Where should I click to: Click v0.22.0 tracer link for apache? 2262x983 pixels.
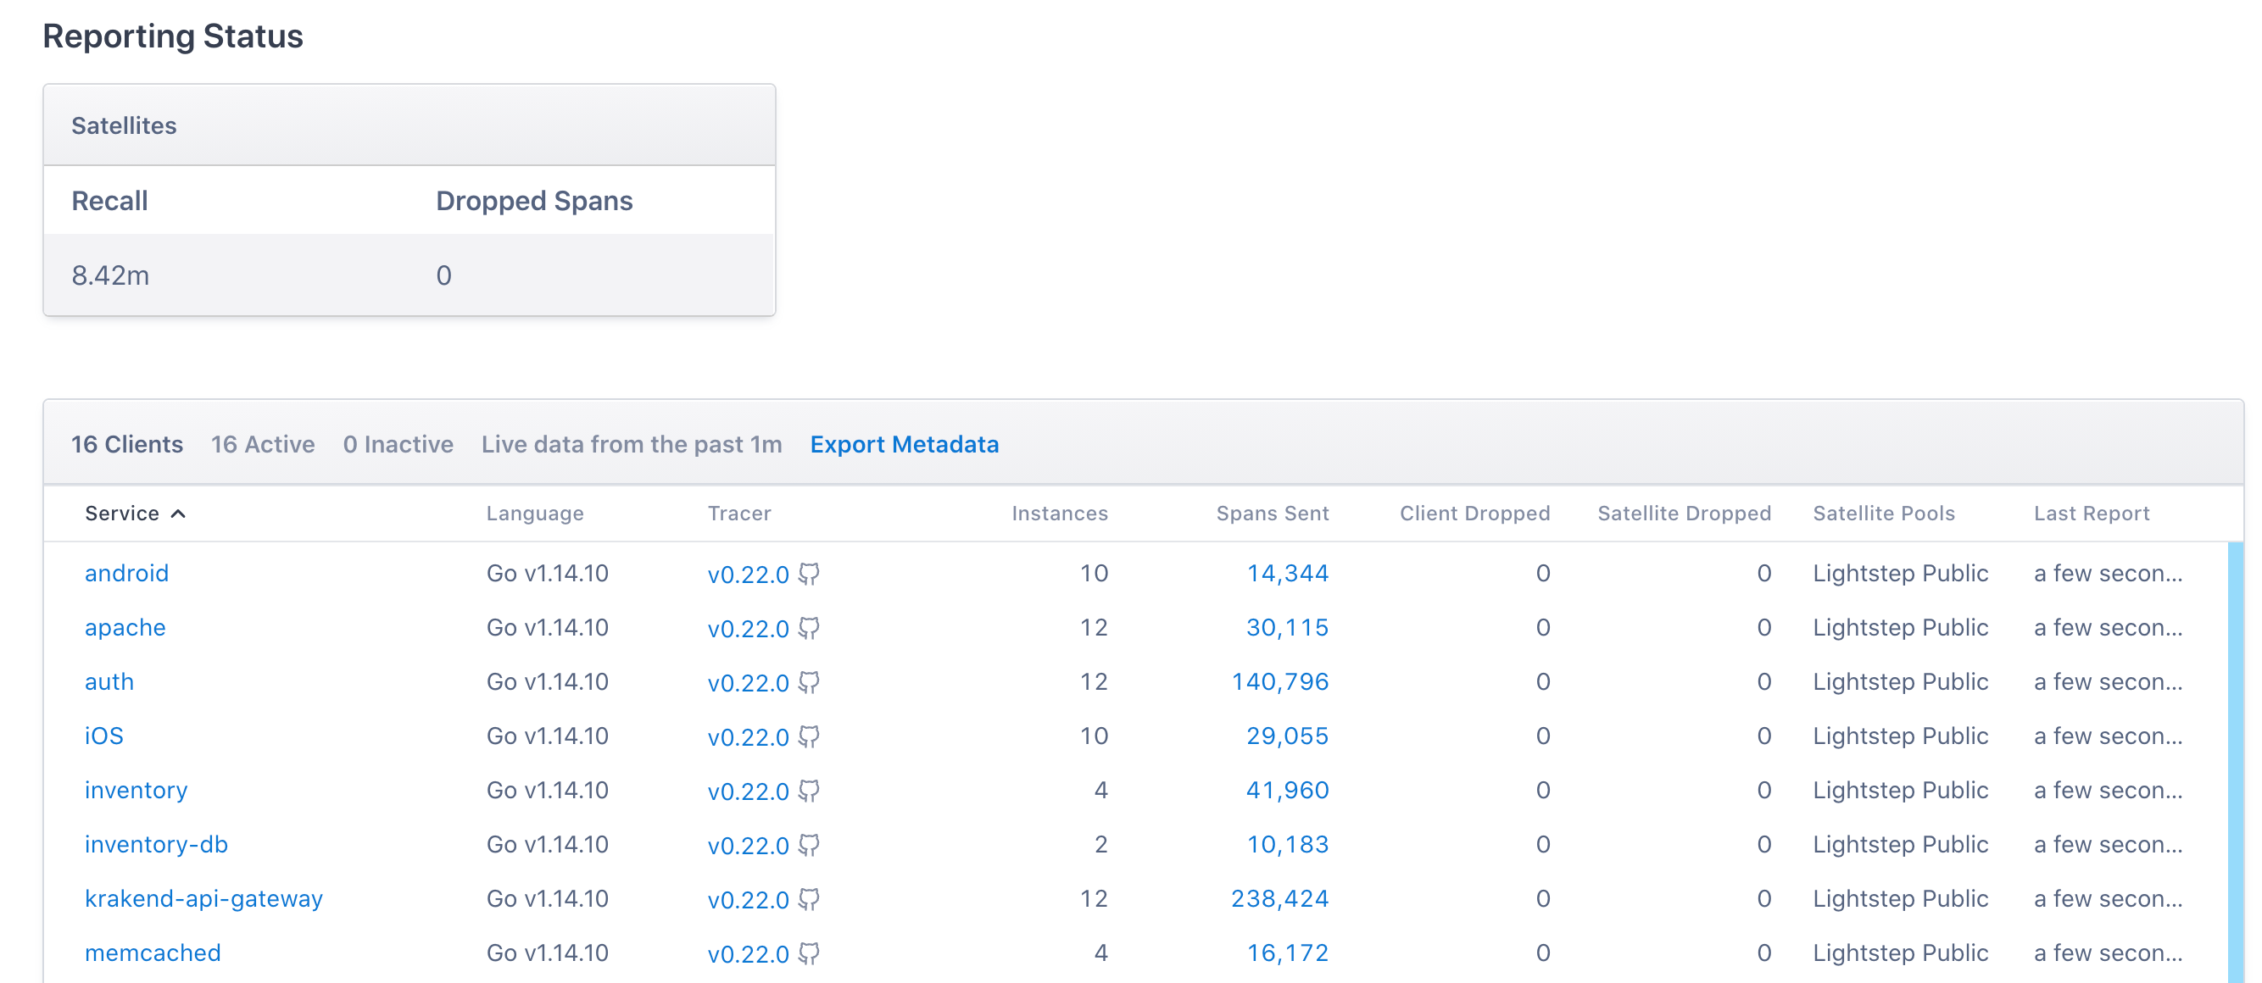(748, 629)
